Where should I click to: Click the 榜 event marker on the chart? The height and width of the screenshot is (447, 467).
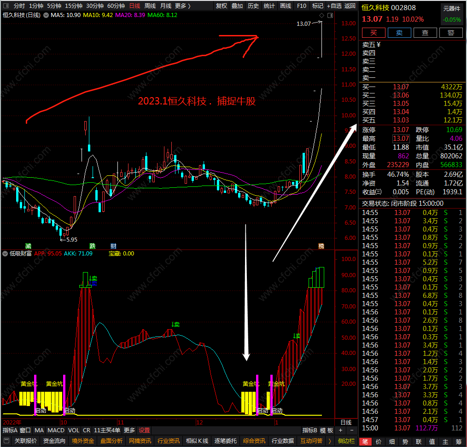pyautogui.click(x=321, y=246)
